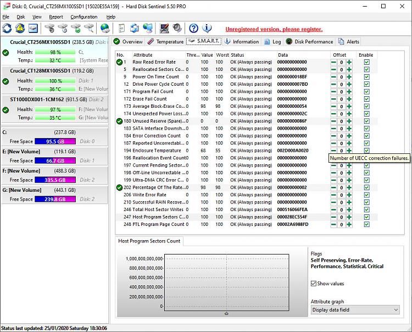Click the Data column header
The image size is (412, 332).
point(303,55)
